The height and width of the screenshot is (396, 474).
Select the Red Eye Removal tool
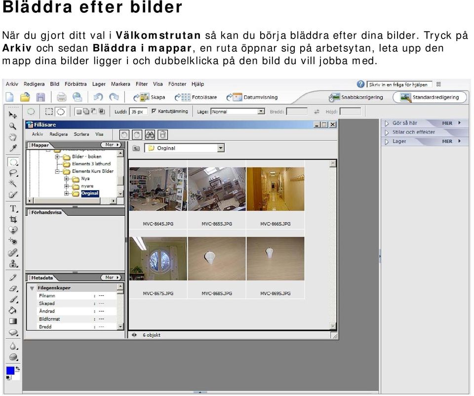click(13, 241)
